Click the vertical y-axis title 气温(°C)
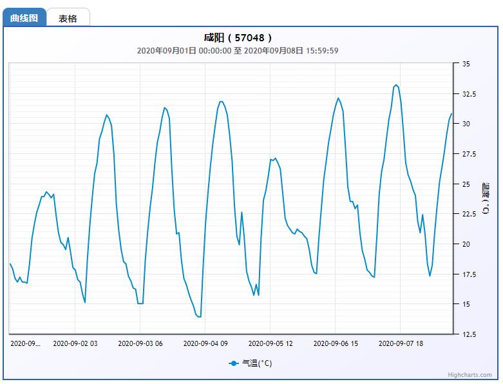 point(486,198)
